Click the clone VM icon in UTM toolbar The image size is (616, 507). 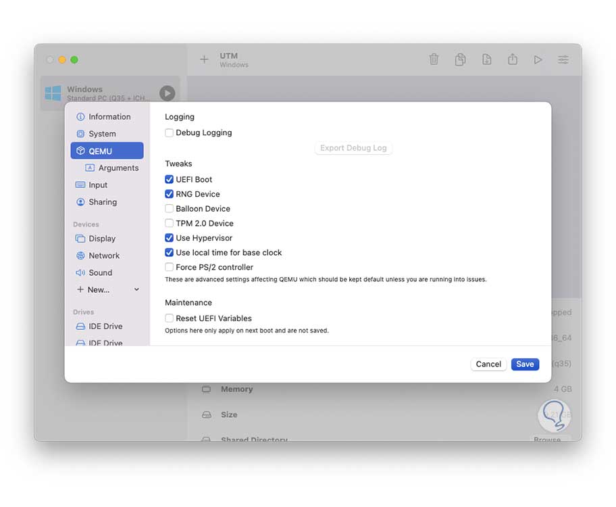click(x=461, y=59)
